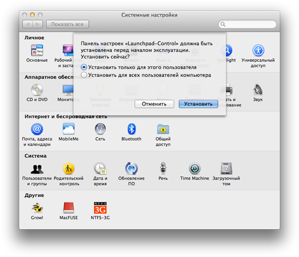Select install only for this user
Viewport: 299px width, 257px height.
84,67
